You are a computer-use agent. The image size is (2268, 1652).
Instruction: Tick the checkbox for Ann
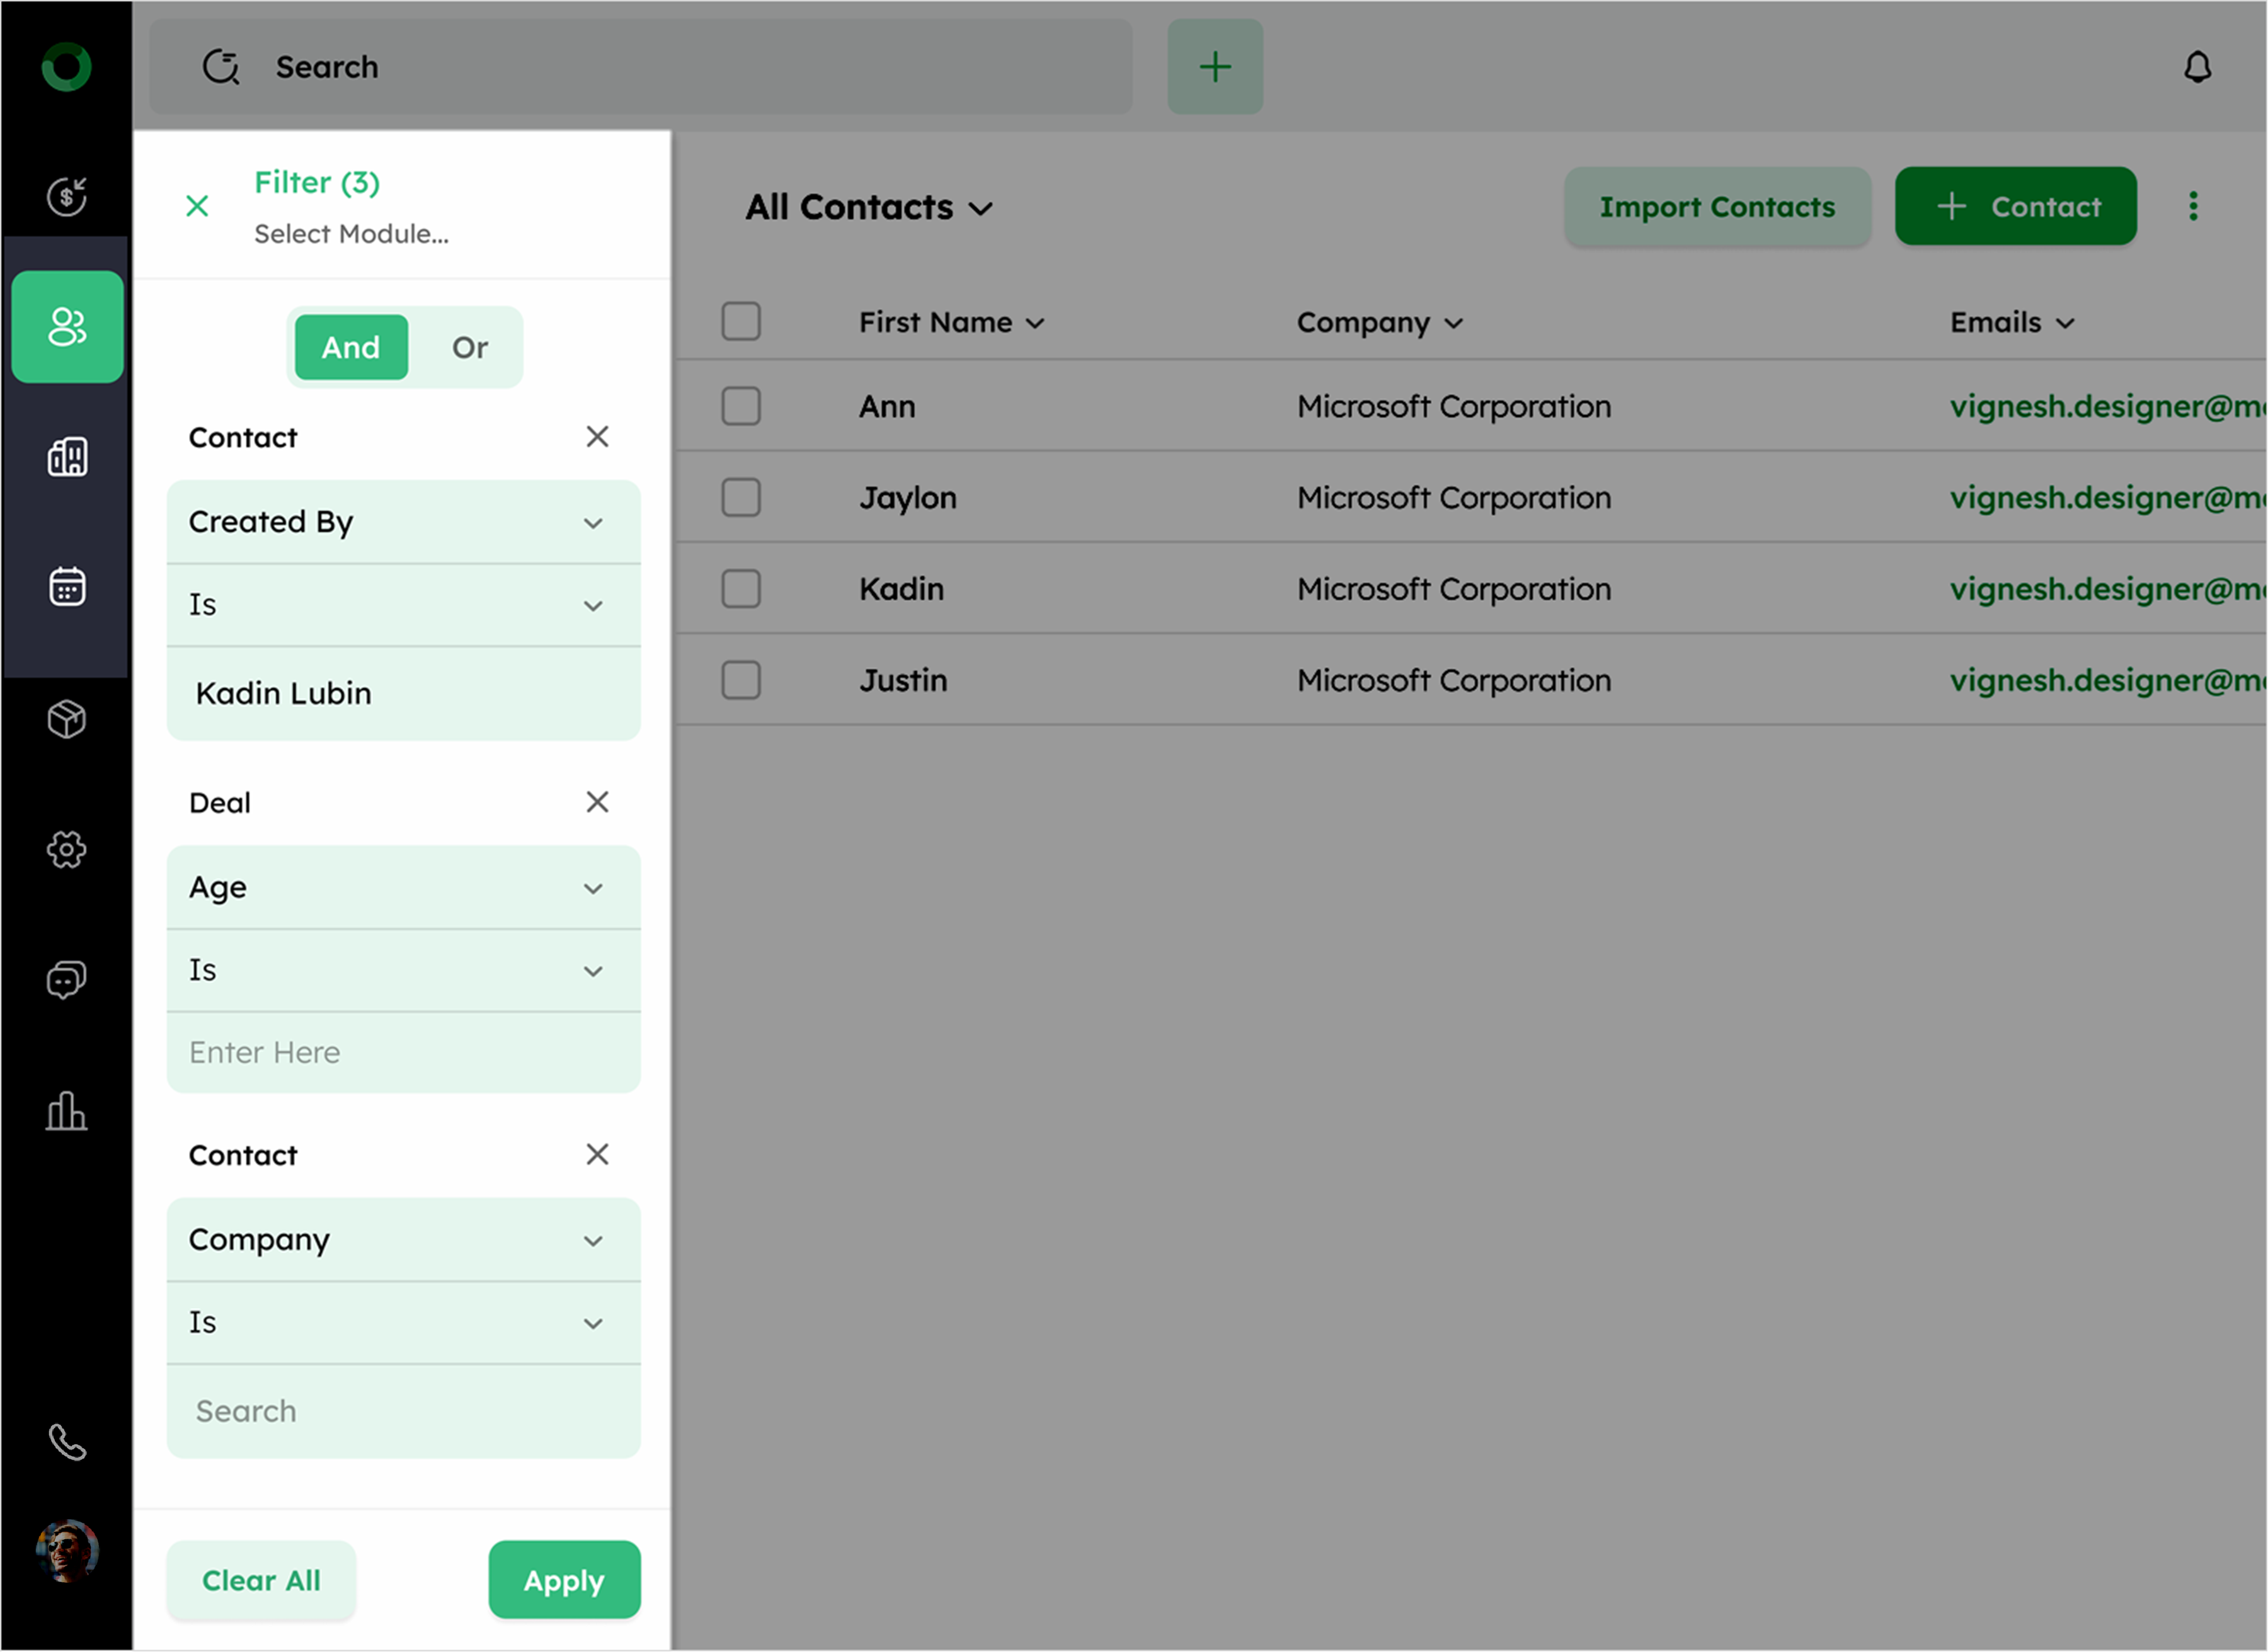pyautogui.click(x=741, y=406)
